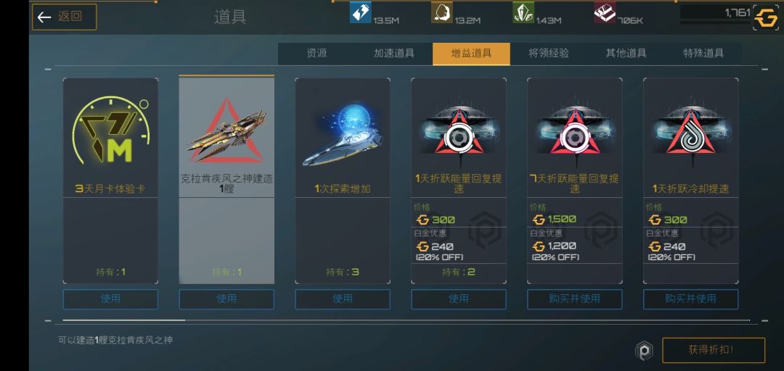
Task: Click the horizontal item list scrollbar
Action: (x=406, y=320)
